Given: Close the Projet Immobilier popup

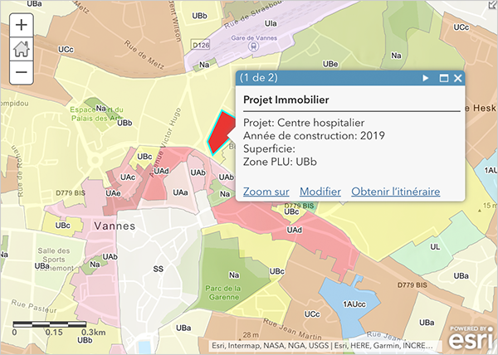Looking at the screenshot, I should tap(457, 78).
